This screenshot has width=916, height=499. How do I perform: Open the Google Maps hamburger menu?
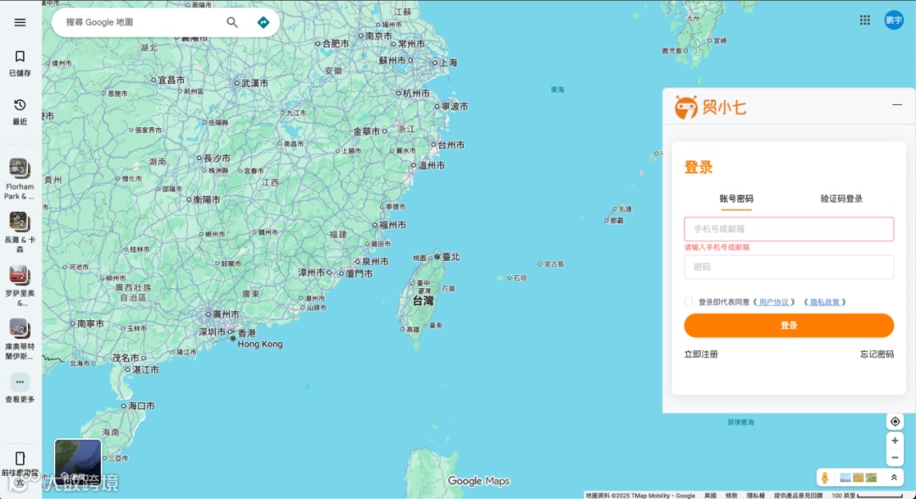click(x=20, y=22)
